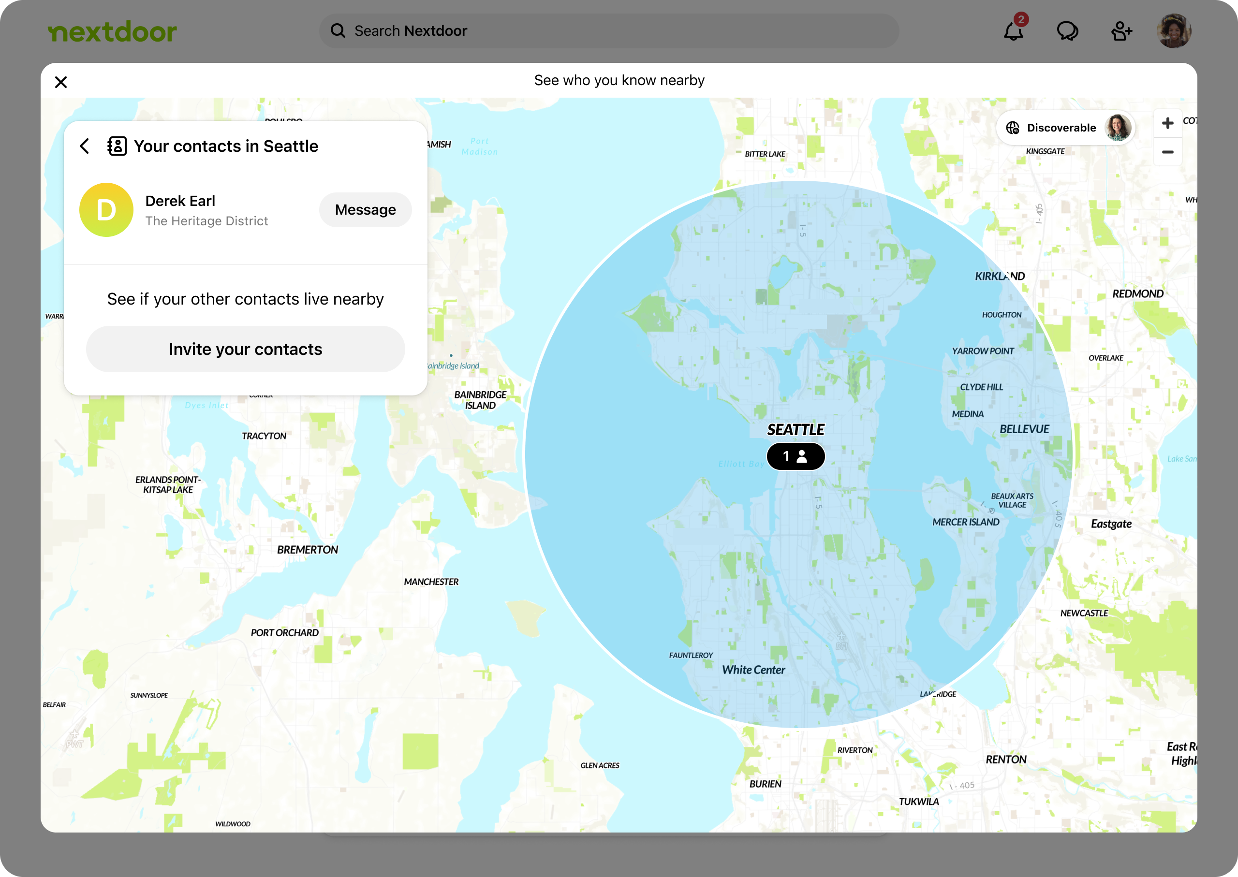Message Derek Earl

(365, 209)
